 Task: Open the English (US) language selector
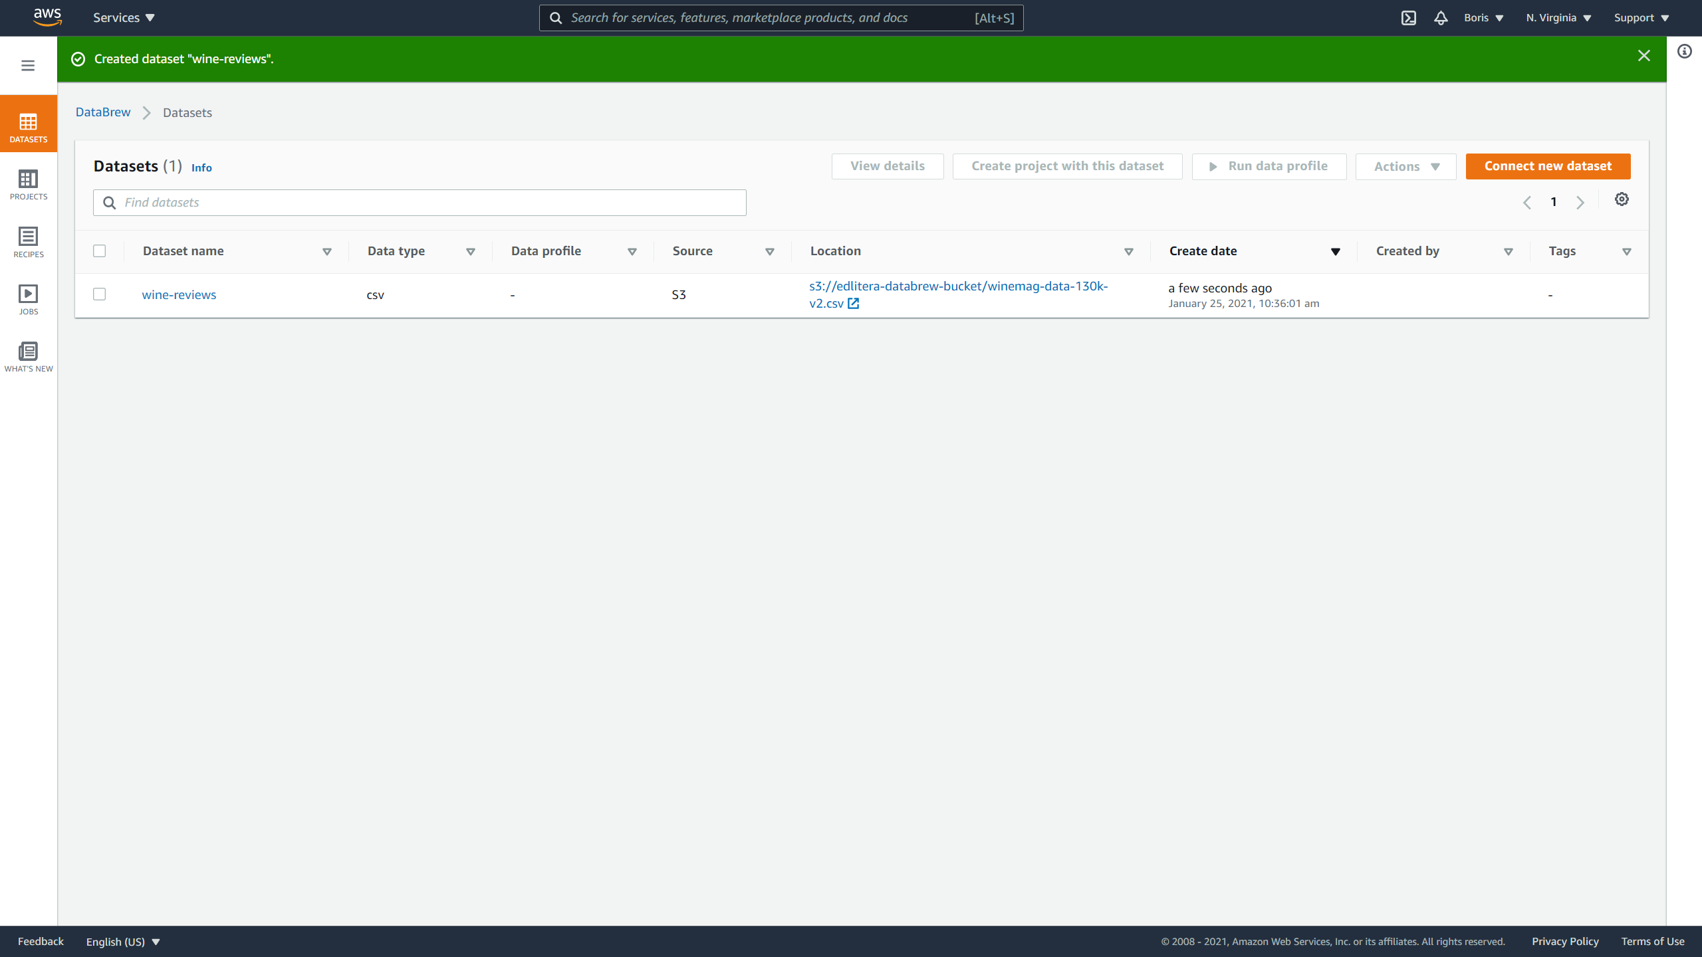(123, 942)
